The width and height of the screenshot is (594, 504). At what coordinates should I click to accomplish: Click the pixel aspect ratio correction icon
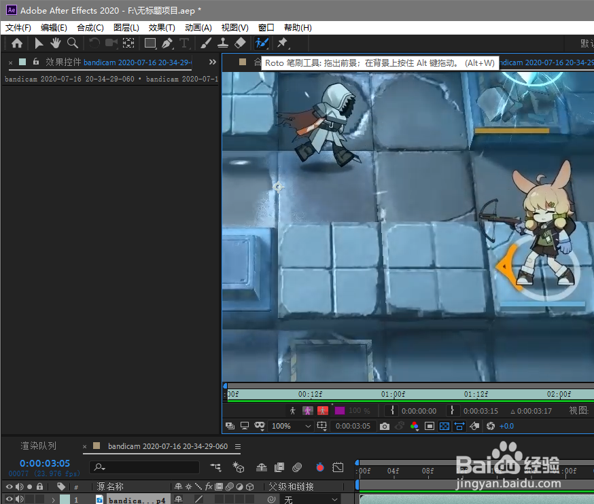tap(459, 427)
